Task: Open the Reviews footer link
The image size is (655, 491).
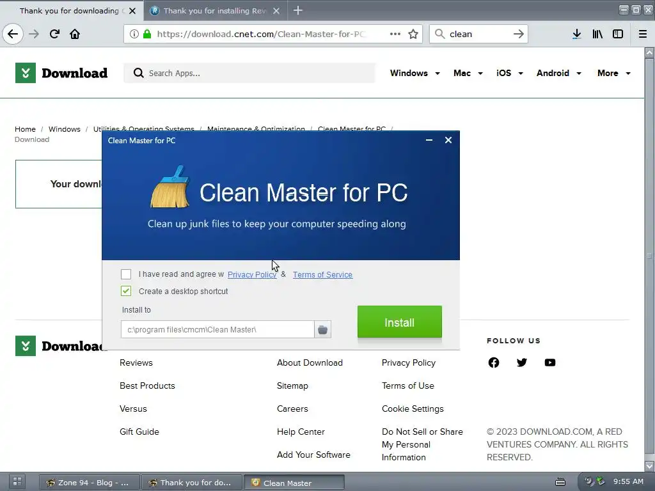Action: pos(136,363)
